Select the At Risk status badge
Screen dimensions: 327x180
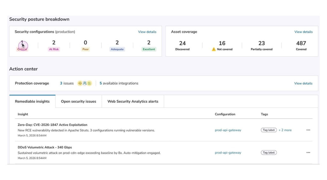[54, 49]
